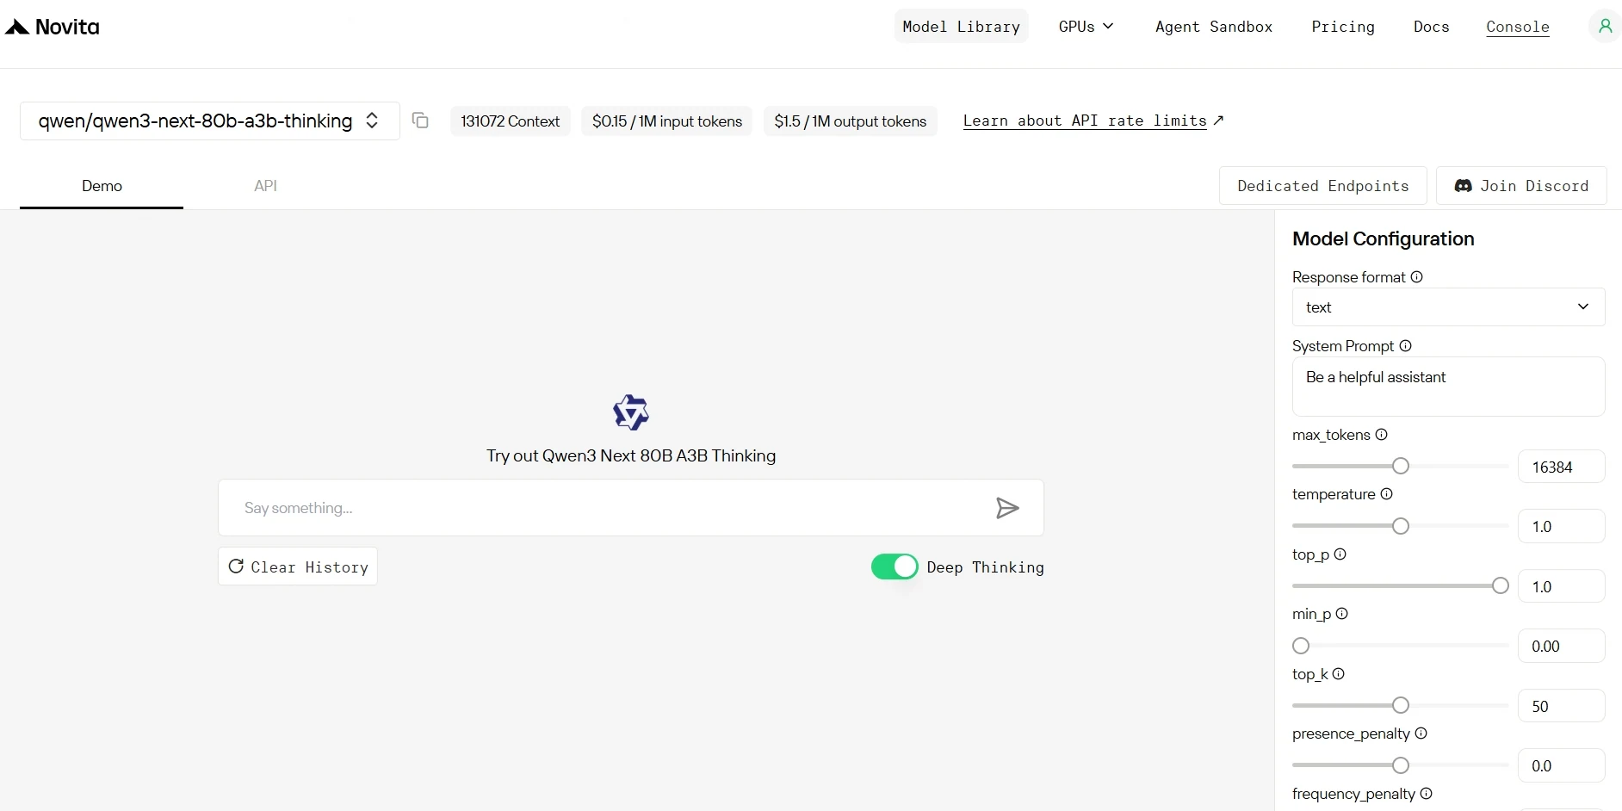Click the top_k slider handle
Image resolution: width=1622 pixels, height=811 pixels.
pyautogui.click(x=1401, y=705)
